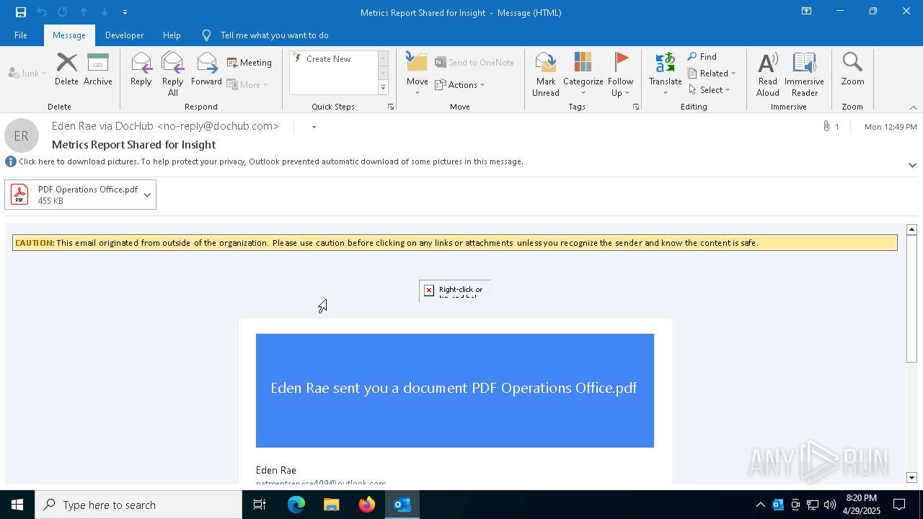The image size is (923, 519).
Task: Switch to the Message tab
Action: tap(69, 35)
